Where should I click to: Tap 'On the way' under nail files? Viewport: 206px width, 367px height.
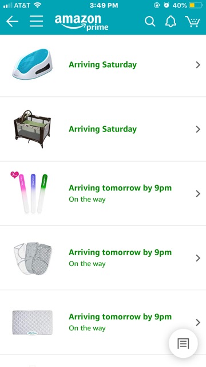(x=87, y=200)
